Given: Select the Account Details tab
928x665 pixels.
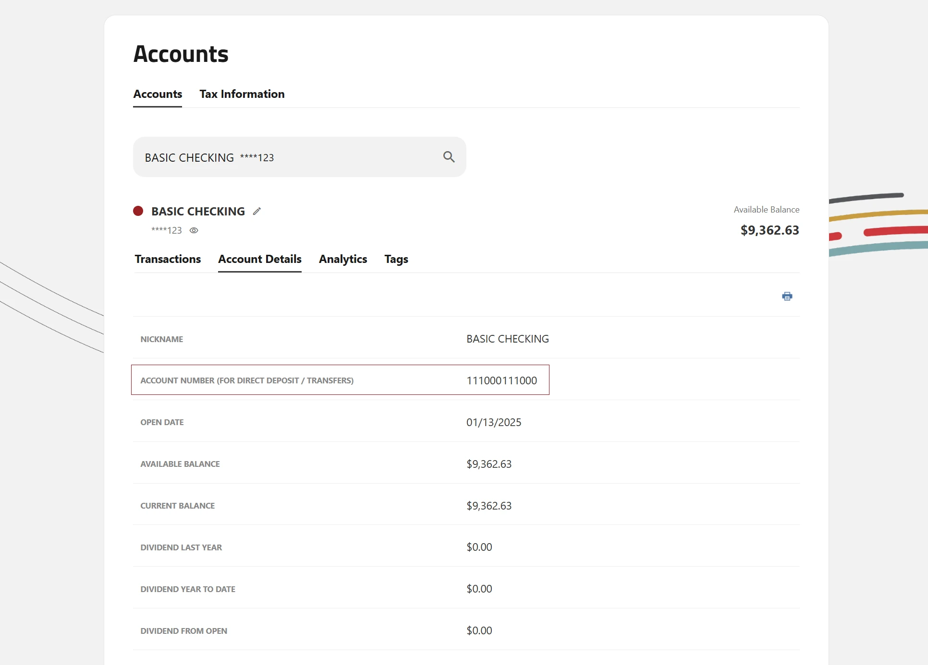Looking at the screenshot, I should click(x=260, y=259).
